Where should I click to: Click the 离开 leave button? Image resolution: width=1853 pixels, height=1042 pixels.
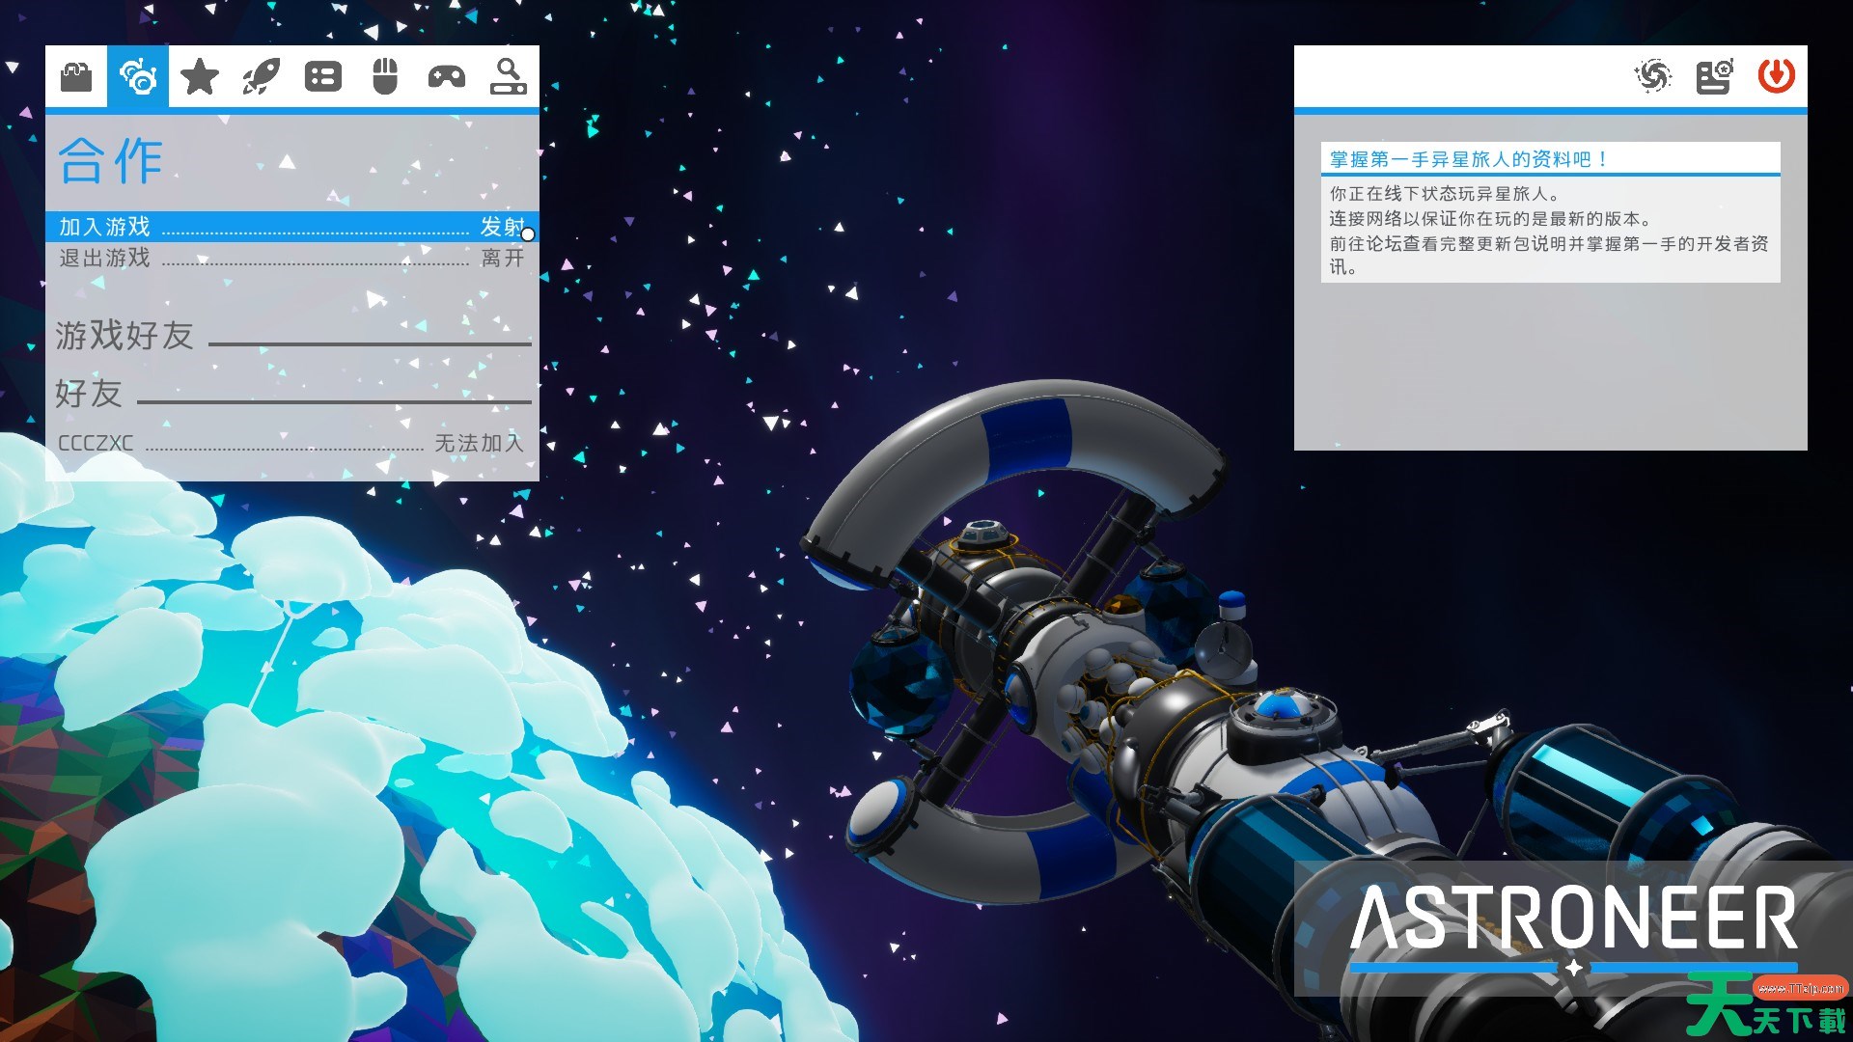click(x=503, y=258)
